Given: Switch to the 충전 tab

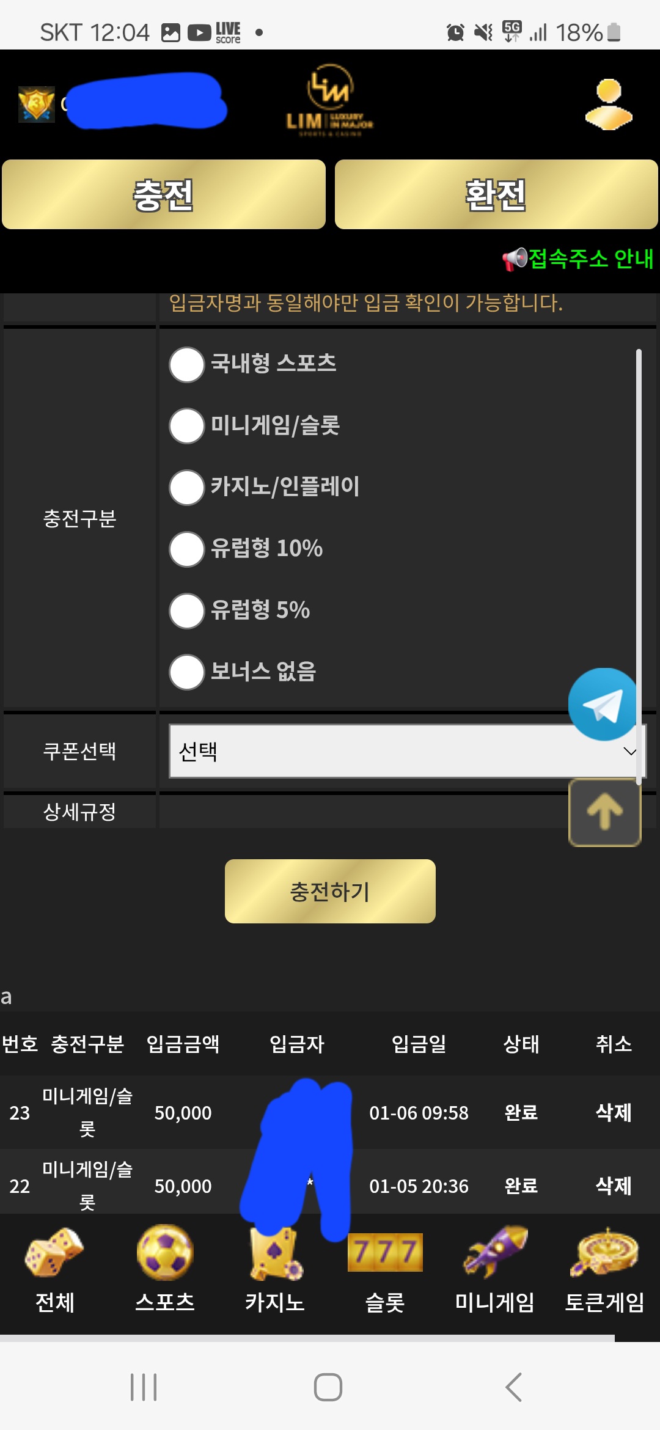Looking at the screenshot, I should click(x=164, y=195).
